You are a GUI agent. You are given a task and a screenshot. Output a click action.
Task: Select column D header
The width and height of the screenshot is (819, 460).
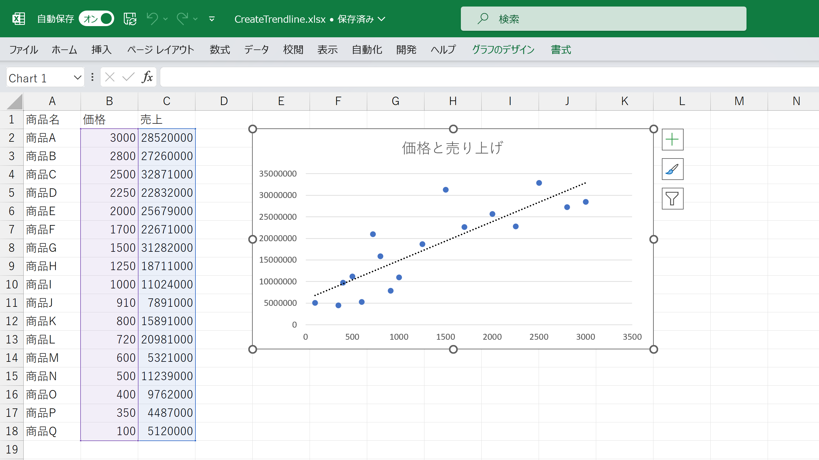click(x=224, y=101)
